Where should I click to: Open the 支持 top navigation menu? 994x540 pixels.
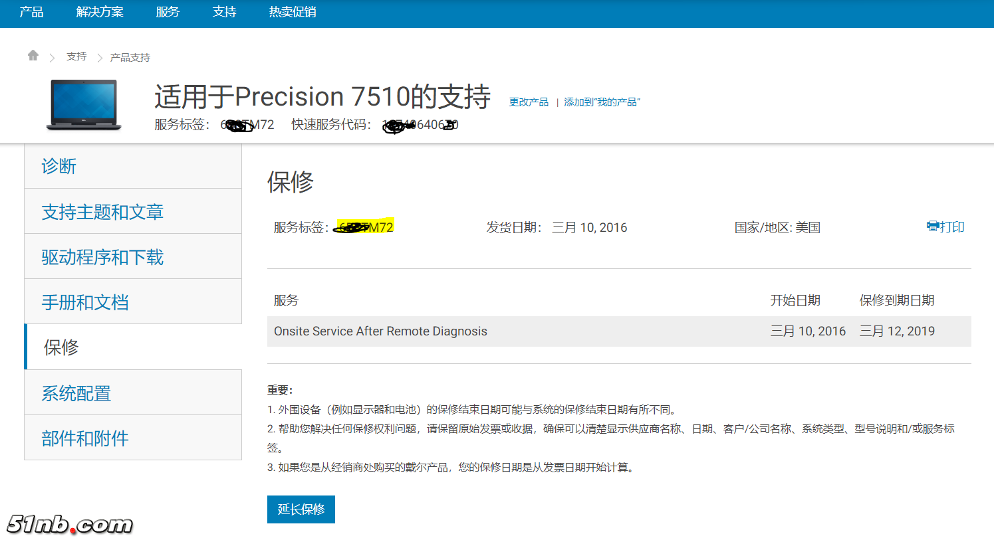click(x=224, y=12)
